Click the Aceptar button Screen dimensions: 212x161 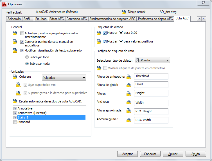[127, 154]
